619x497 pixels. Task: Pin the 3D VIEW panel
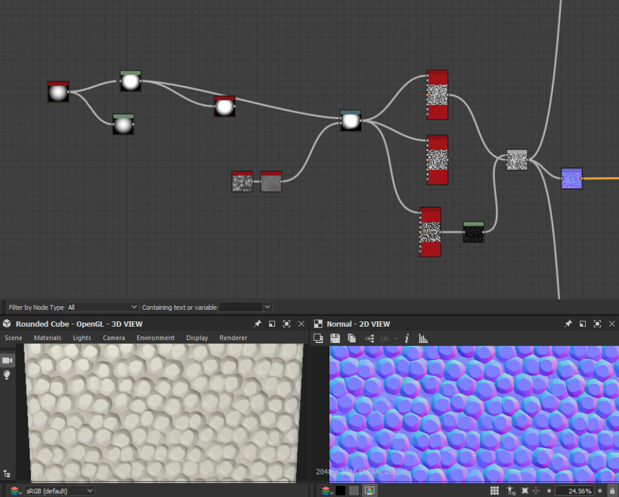[x=258, y=324]
